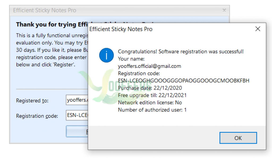Click the Number of authorized user: 1 line
Image resolution: width=272 pixels, height=158 pixels.
(x=152, y=110)
